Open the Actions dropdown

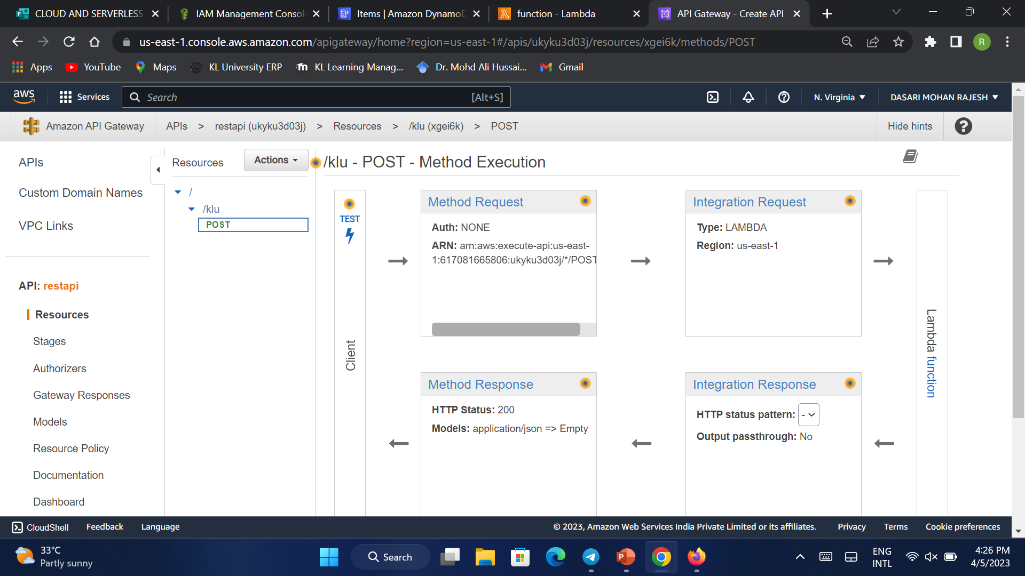pos(276,160)
